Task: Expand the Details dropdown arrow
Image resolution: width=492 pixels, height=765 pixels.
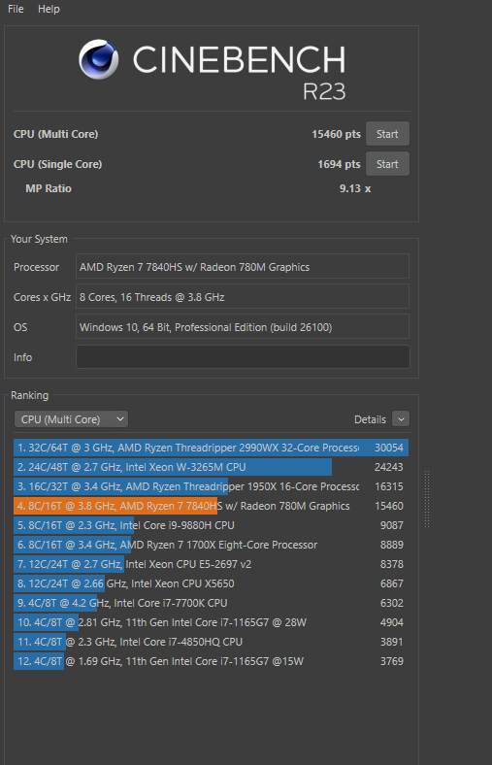Action: point(401,419)
